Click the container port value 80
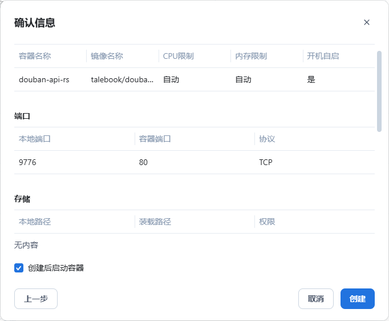389x321 pixels. point(143,162)
